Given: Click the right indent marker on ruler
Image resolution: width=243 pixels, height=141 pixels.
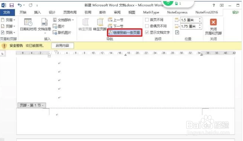Looking at the screenshot, I should 202,54.
